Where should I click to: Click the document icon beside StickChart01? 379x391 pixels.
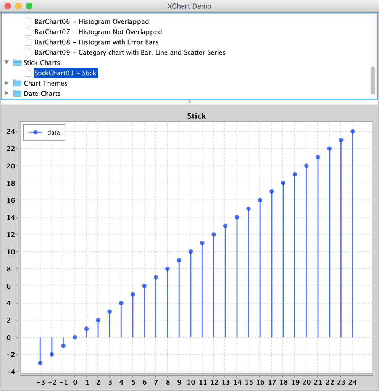[x=28, y=73]
